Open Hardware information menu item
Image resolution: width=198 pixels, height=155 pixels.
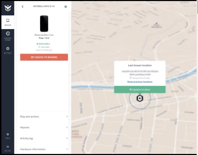(44, 149)
